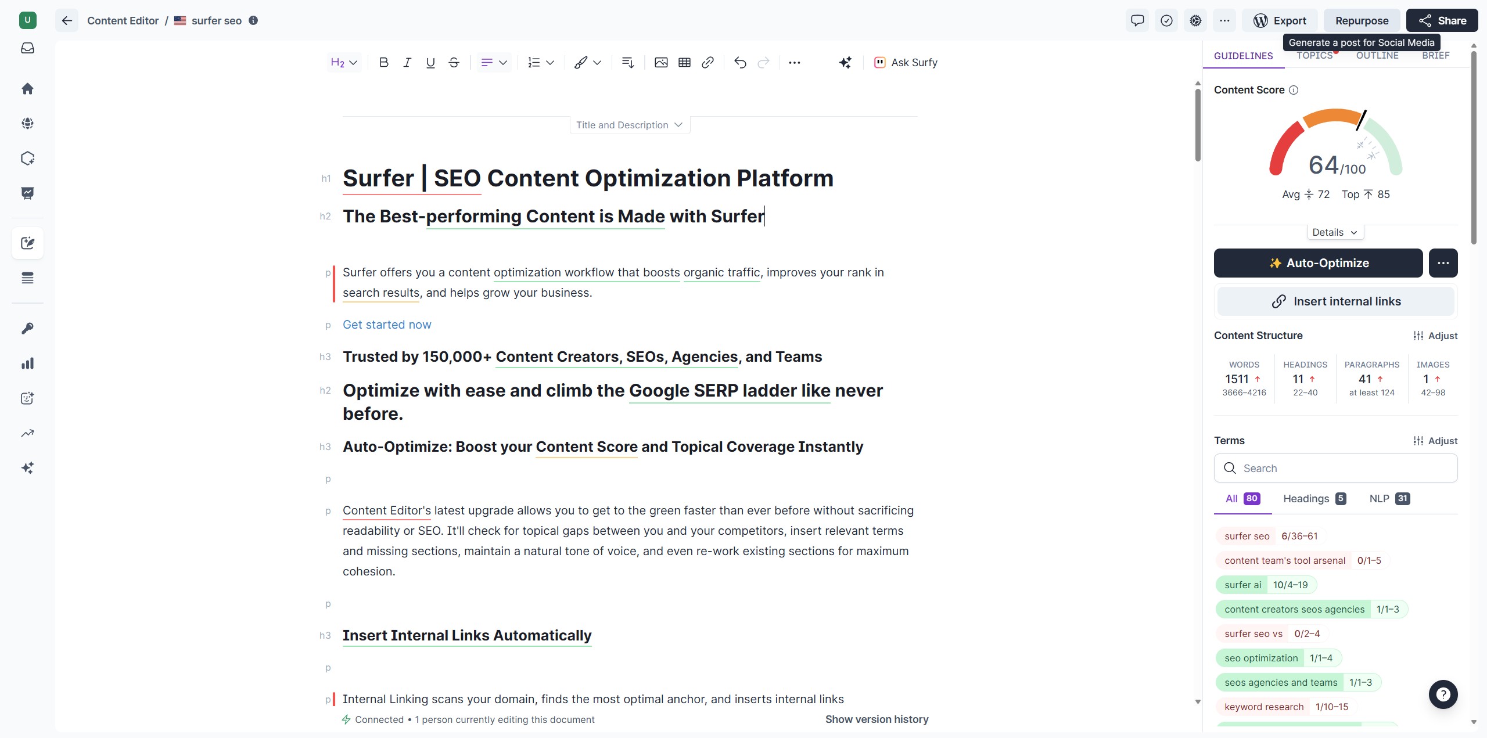Open the header three-dot more menu

[x=1224, y=21]
